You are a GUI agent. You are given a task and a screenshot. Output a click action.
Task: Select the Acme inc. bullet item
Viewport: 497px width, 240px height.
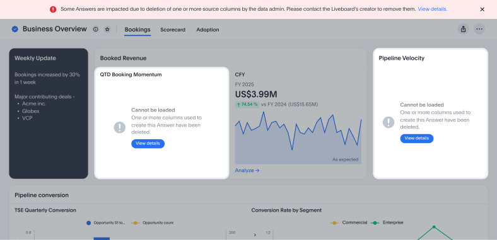(x=34, y=103)
